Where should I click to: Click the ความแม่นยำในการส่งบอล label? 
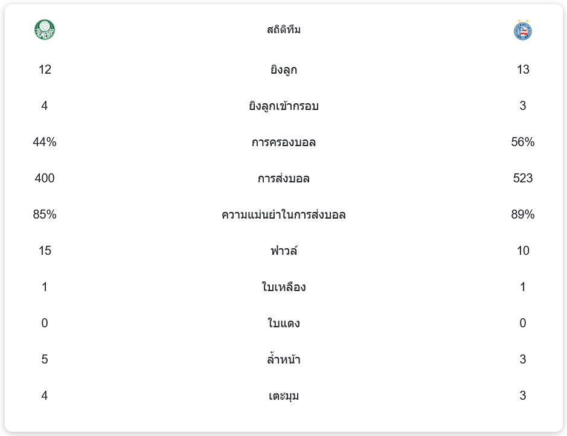284,215
